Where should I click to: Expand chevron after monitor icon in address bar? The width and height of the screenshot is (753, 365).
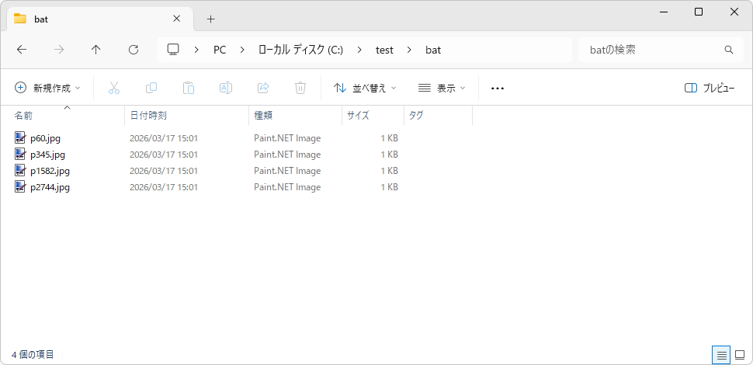[197, 50]
